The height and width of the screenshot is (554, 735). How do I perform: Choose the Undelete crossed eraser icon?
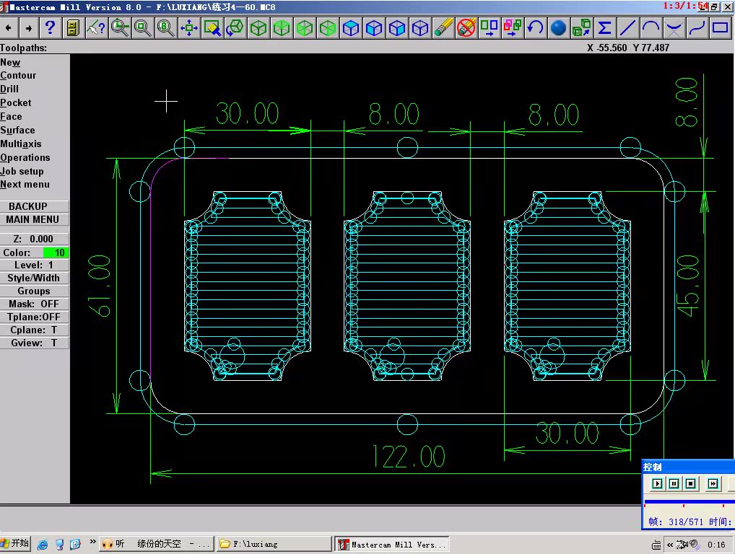[x=466, y=28]
